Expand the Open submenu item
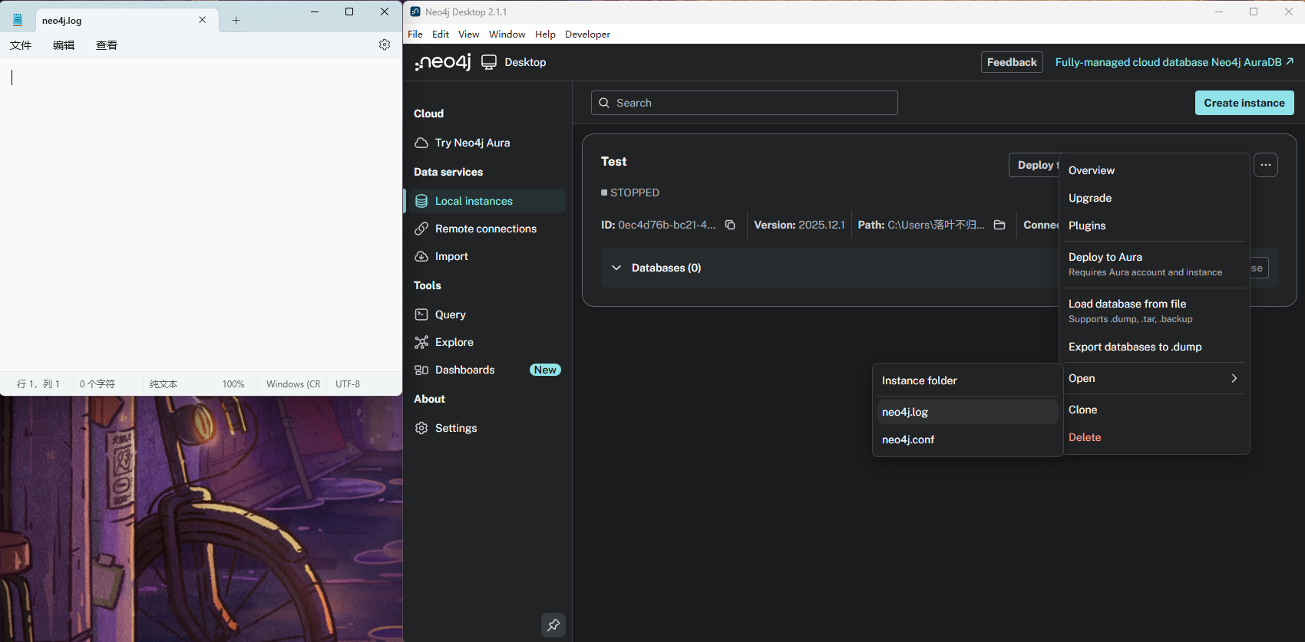 point(1151,378)
